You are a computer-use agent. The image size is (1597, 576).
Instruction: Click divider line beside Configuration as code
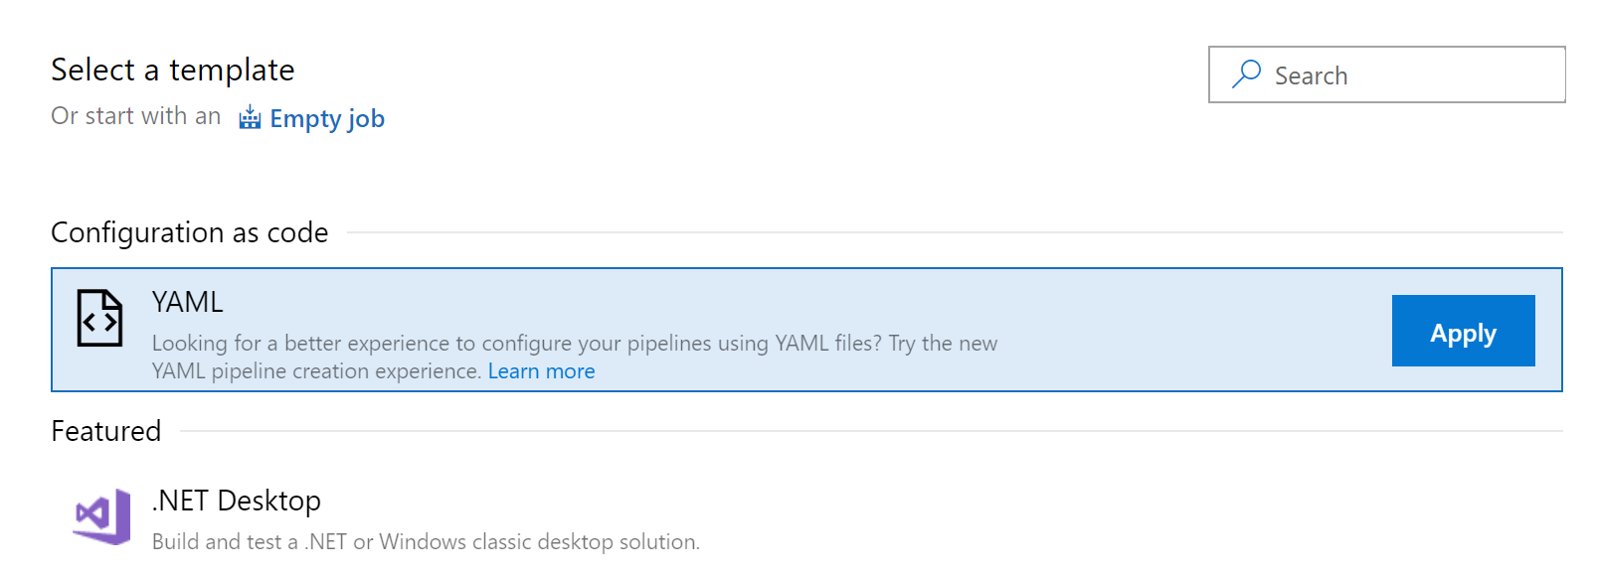click(x=955, y=232)
